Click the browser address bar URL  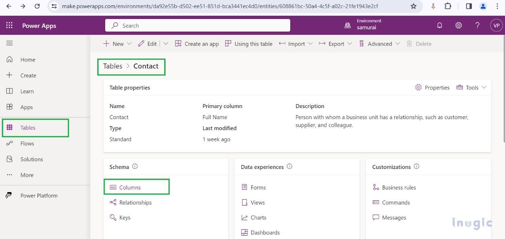[220, 6]
